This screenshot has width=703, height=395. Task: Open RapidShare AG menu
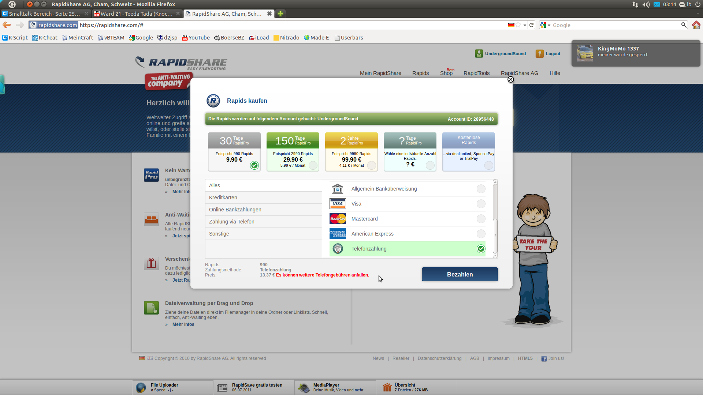tap(520, 73)
